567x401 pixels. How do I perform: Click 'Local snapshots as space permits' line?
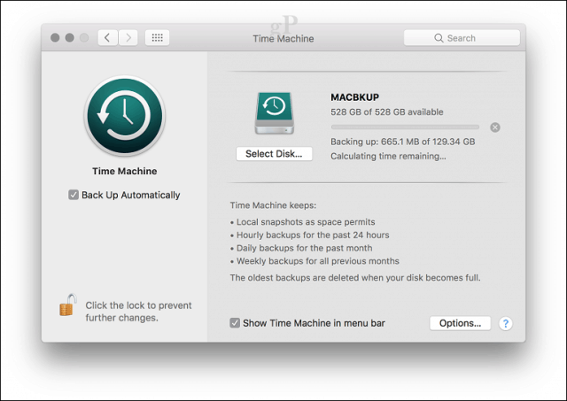pos(306,222)
